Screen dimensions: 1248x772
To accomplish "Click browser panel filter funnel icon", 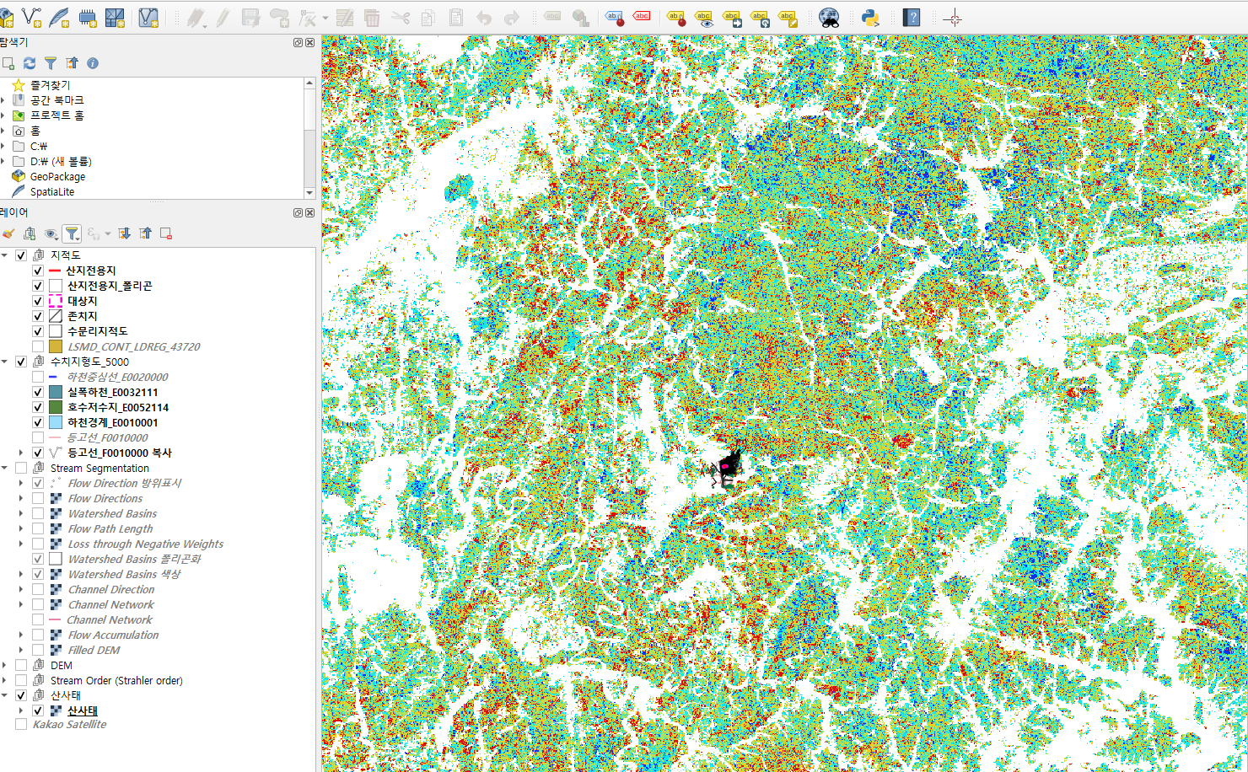I will click(x=51, y=63).
